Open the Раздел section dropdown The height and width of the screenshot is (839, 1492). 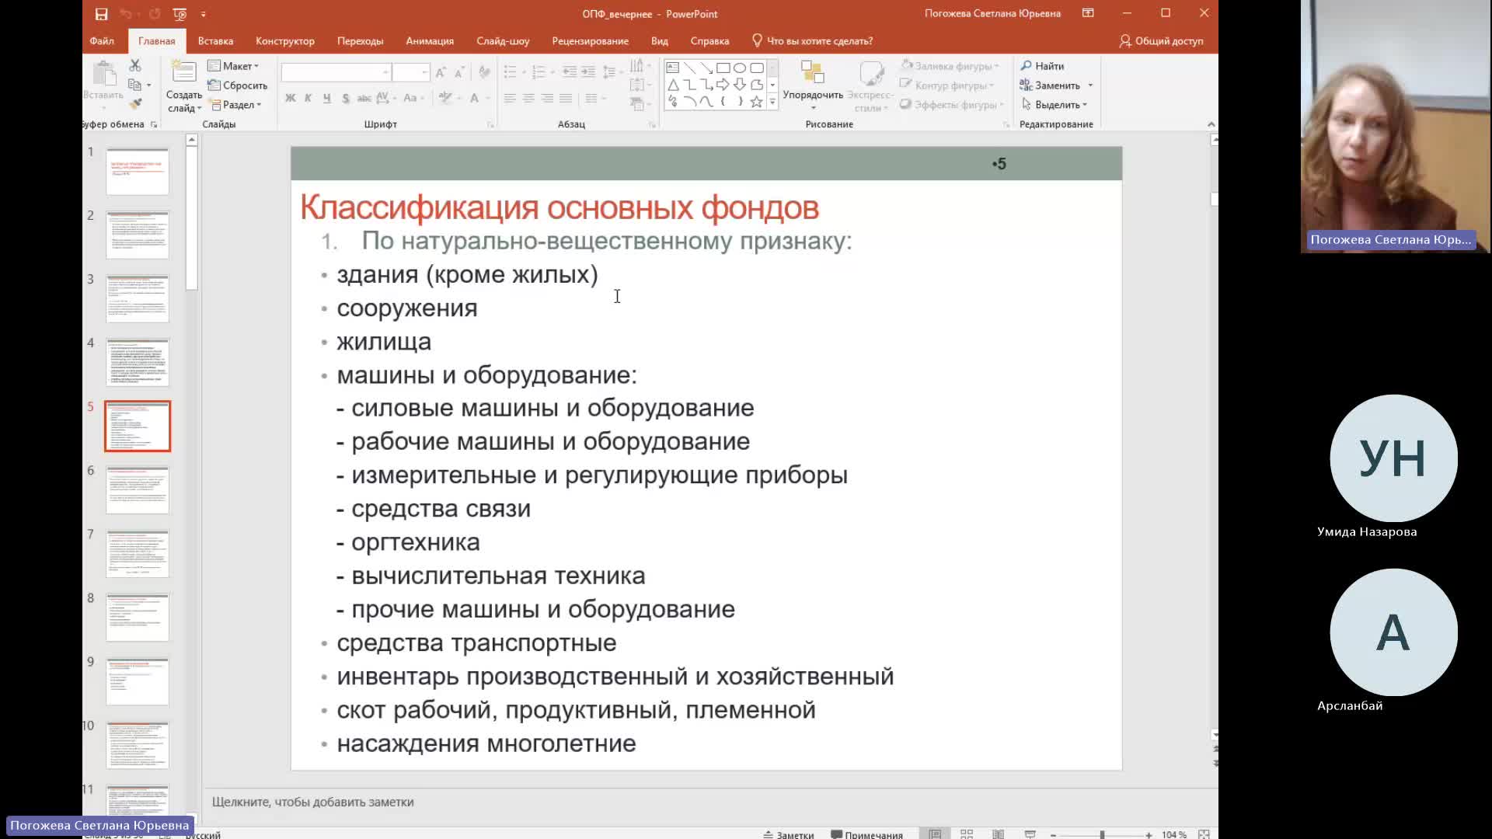pos(235,105)
